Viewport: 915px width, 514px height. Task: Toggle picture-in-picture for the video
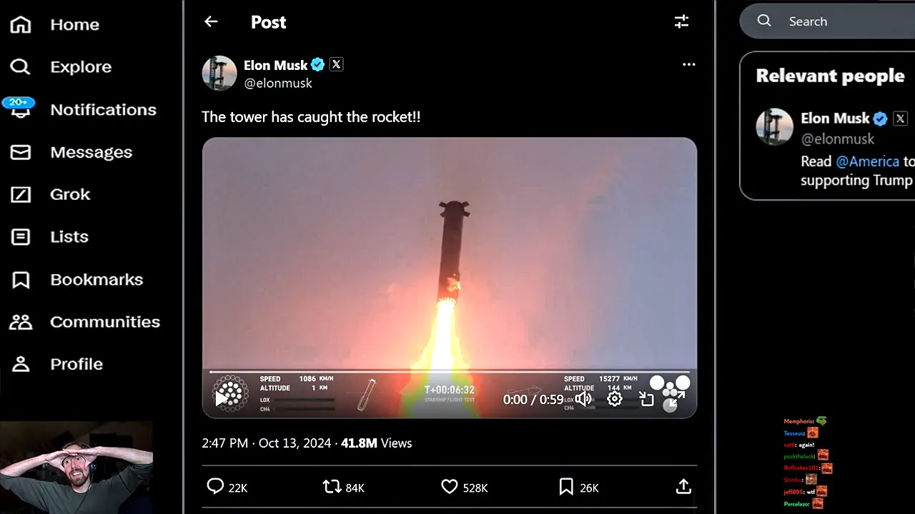646,399
